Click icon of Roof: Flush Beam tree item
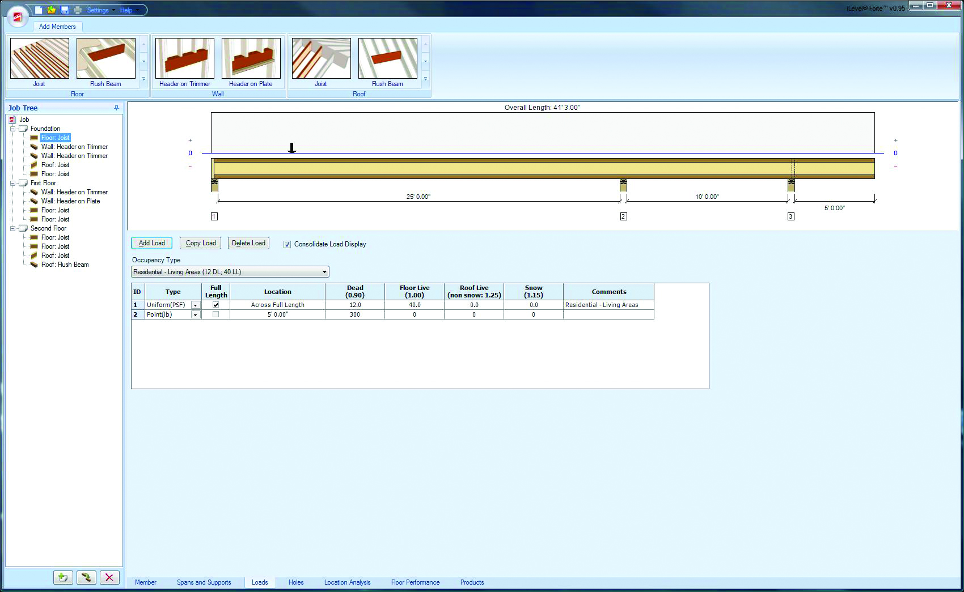This screenshot has height=592, width=964. tap(34, 265)
